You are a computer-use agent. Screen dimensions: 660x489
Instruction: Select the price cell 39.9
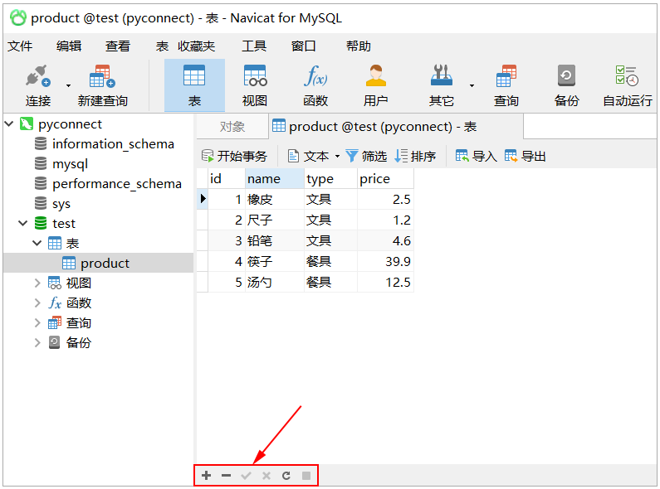pyautogui.click(x=385, y=261)
